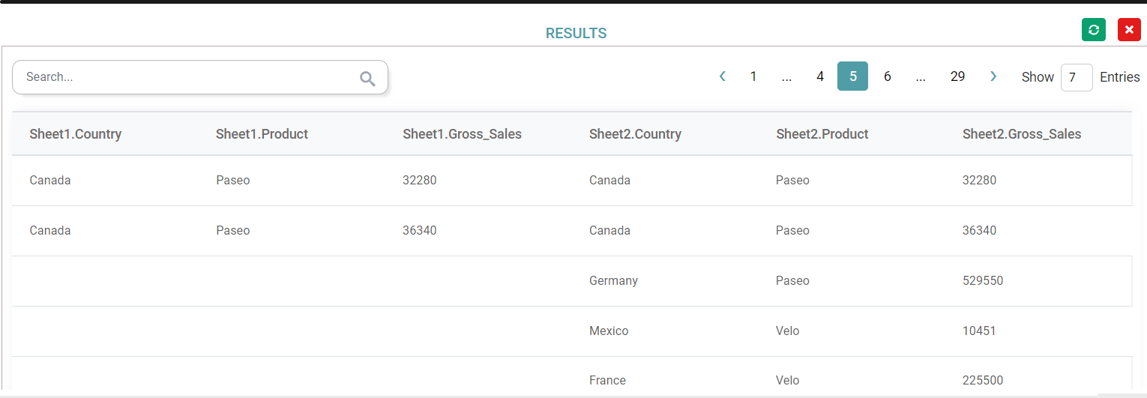1147x398 pixels.
Task: Select the Germany row cell
Action: coord(613,281)
